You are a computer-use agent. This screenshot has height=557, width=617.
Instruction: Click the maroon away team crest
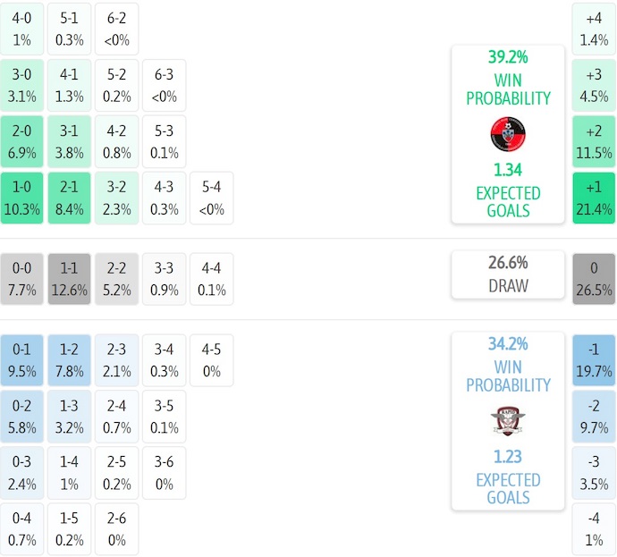[508, 420]
